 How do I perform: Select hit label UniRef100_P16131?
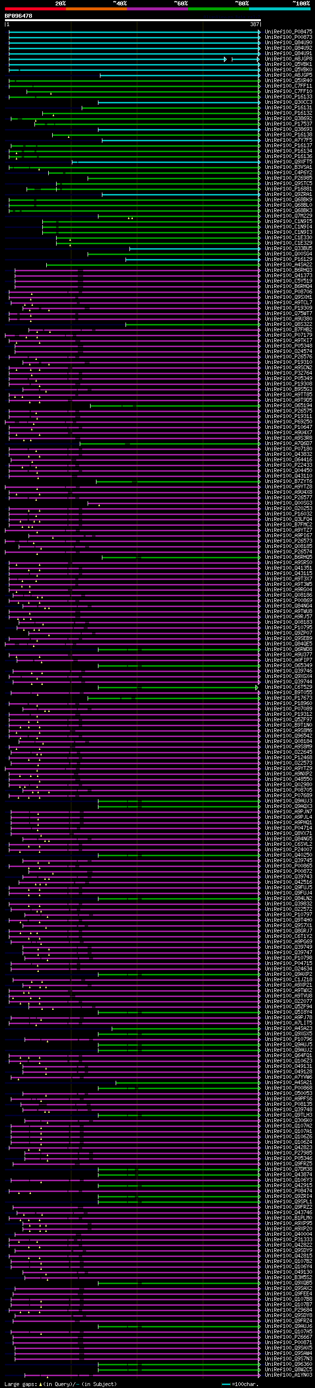pyautogui.click(x=288, y=108)
